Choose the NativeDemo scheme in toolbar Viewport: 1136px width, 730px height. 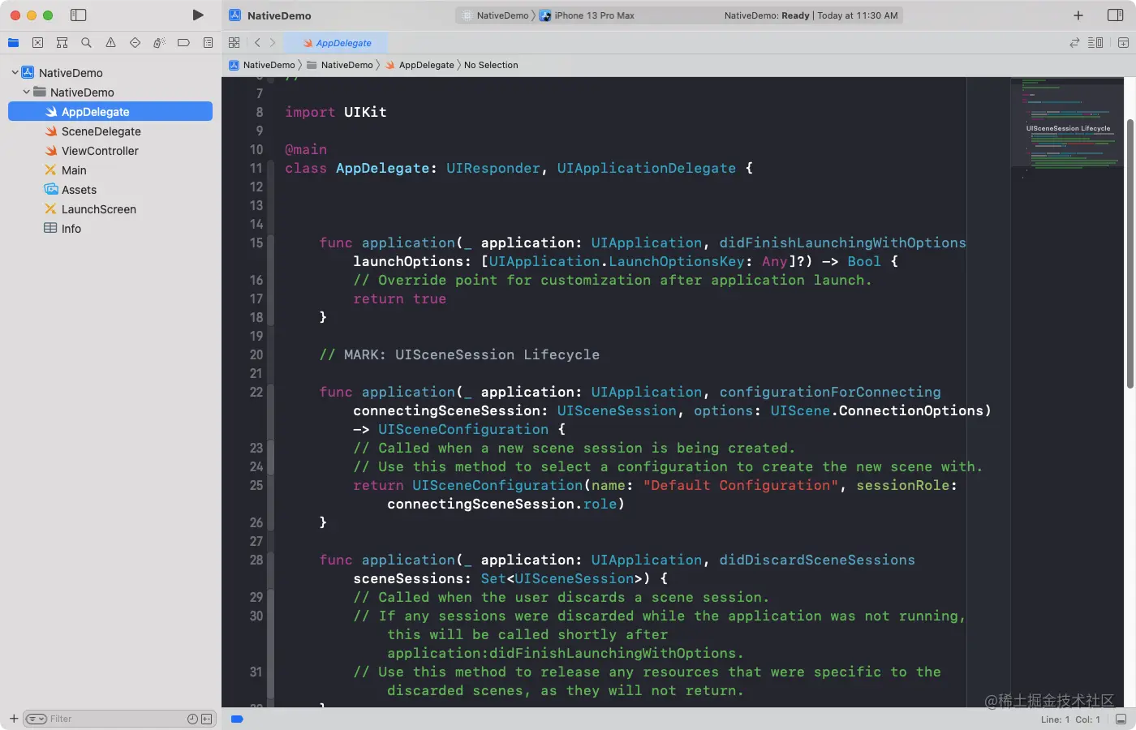[x=496, y=15]
